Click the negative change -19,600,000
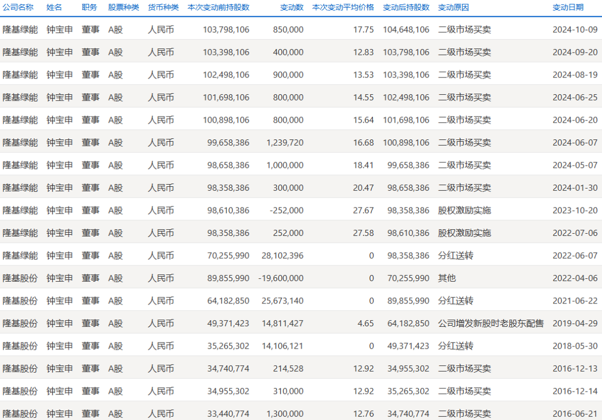The width and height of the screenshot is (602, 420). [x=281, y=278]
